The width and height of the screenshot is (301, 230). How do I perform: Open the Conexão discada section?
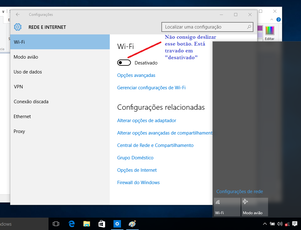point(60,102)
